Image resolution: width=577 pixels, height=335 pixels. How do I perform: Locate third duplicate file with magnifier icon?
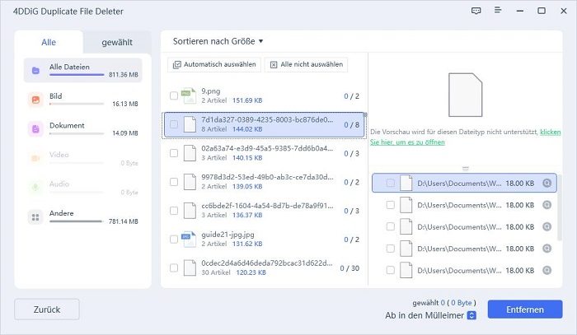(547, 227)
